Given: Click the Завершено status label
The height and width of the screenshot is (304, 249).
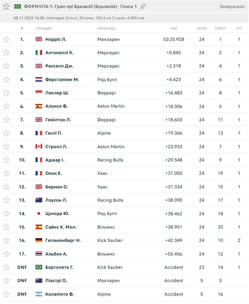Looking at the screenshot, I should click(x=232, y=6).
